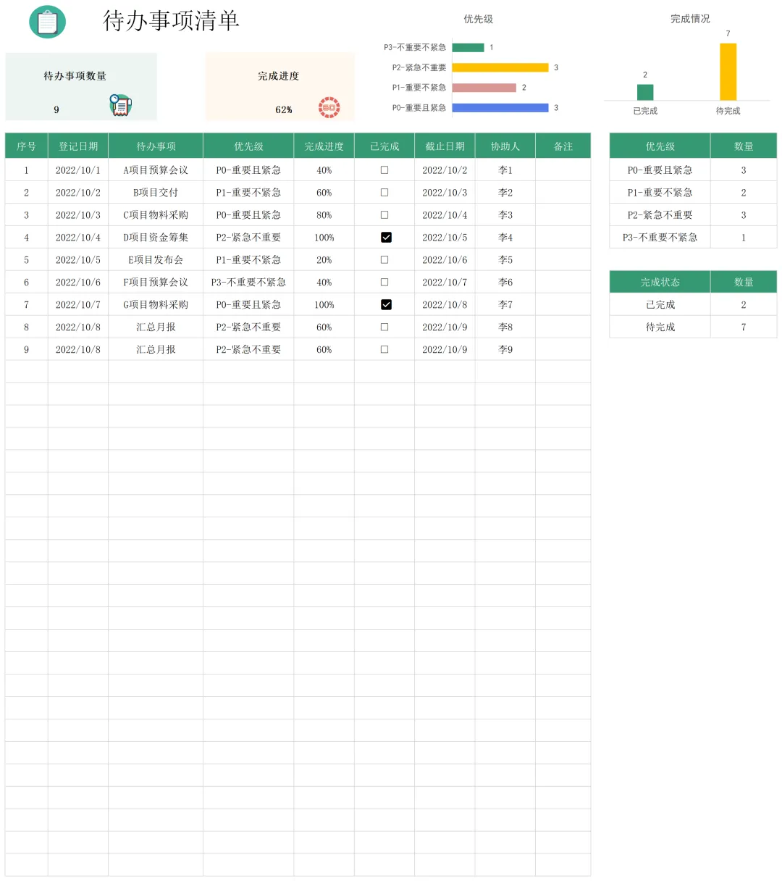The image size is (782, 881).
Task: Tick the 已完成 checkbox for A项目预算会议
Action: click(384, 170)
